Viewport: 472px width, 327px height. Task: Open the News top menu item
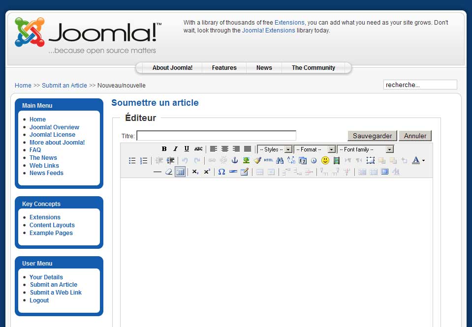point(264,68)
